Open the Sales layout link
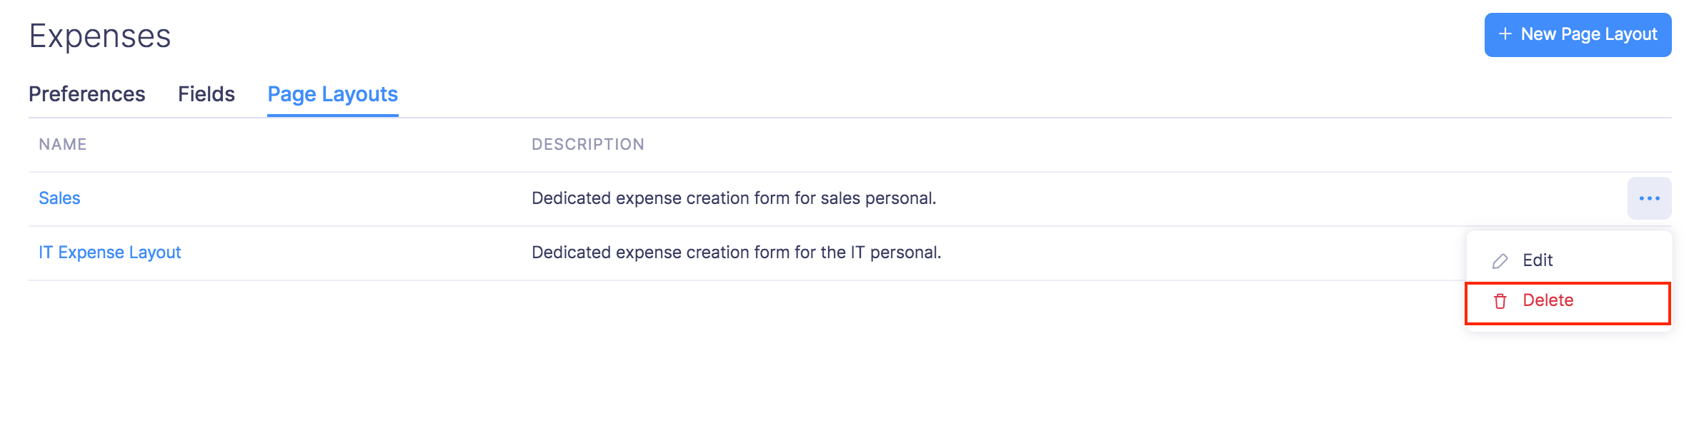 coord(59,198)
